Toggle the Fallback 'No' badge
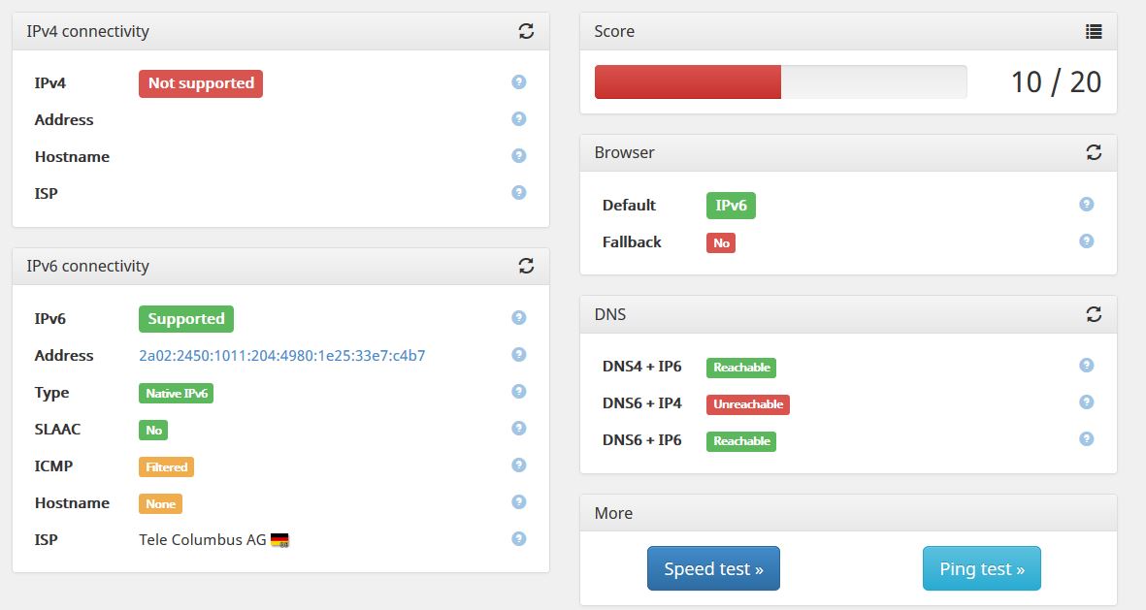Image resolution: width=1146 pixels, height=610 pixels. point(720,242)
